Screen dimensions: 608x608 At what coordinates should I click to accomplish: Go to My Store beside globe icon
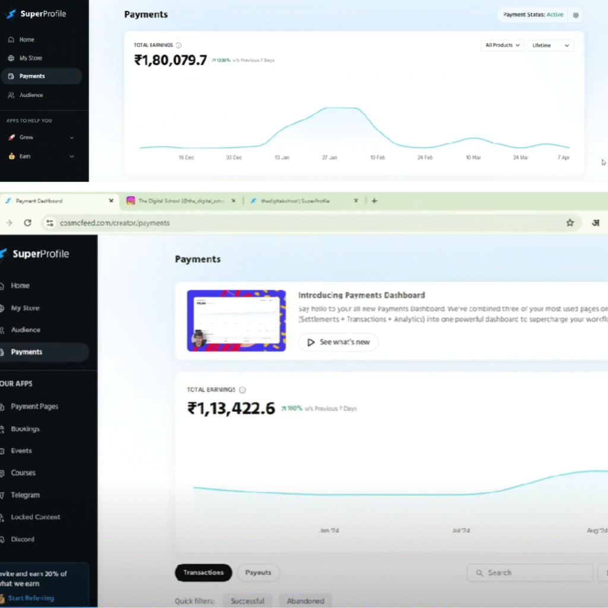30,58
